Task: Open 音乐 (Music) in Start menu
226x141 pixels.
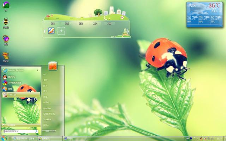Action: [x=45, y=91]
